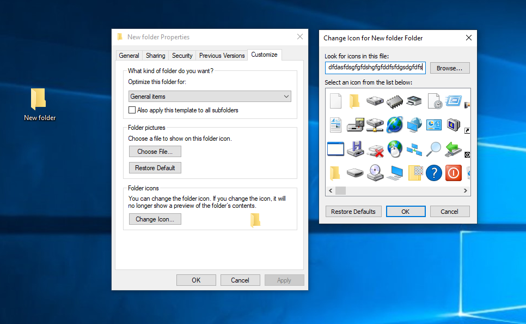Click the Browse button

coord(449,68)
